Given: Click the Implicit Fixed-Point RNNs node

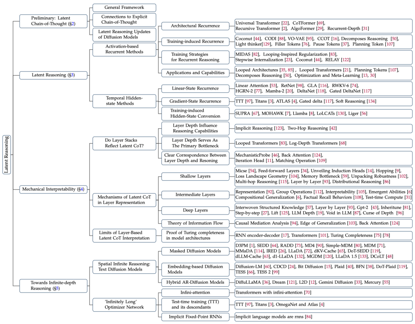Looking at the screenshot, I should click(x=195, y=317).
